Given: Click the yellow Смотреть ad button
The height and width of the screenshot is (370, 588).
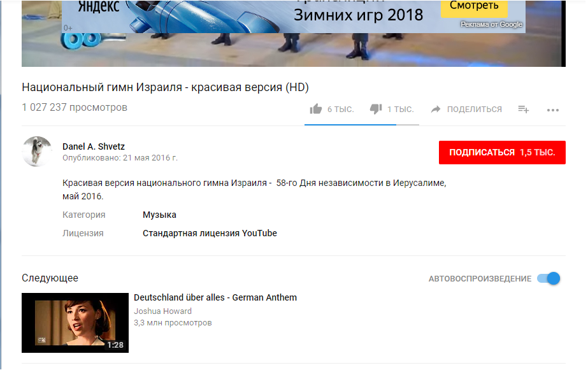Looking at the screenshot, I should [x=474, y=7].
